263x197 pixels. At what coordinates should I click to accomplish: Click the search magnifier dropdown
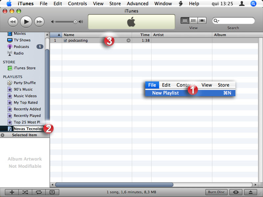pos(216,21)
